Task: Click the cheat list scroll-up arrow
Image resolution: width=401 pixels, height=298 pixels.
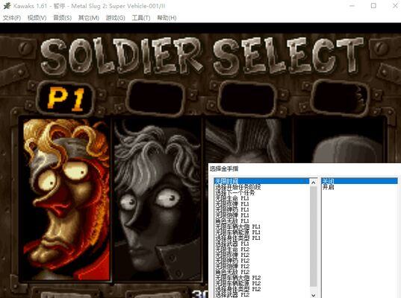Action: [314, 183]
